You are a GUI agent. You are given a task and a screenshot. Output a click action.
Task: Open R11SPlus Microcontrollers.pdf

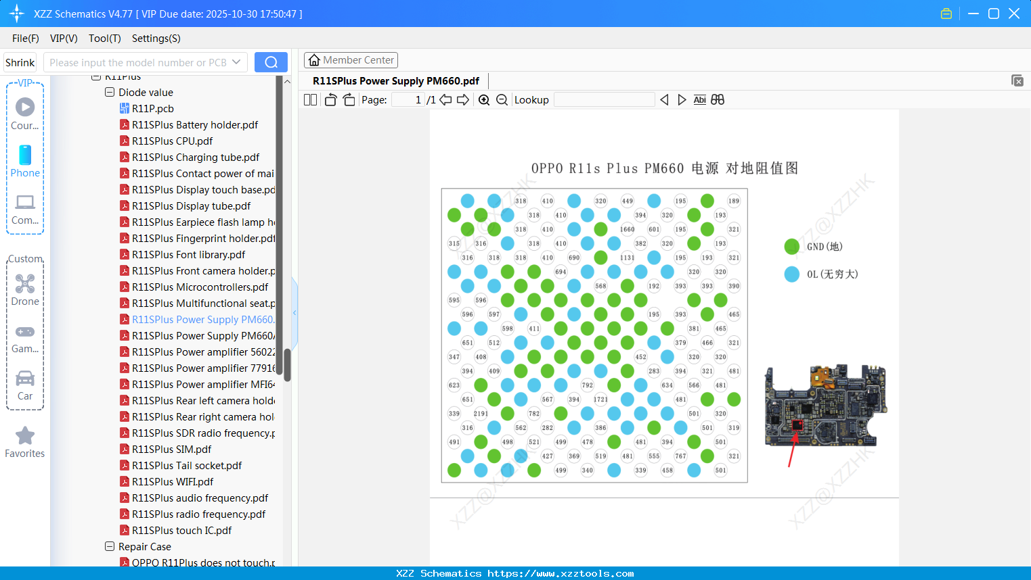pos(200,287)
